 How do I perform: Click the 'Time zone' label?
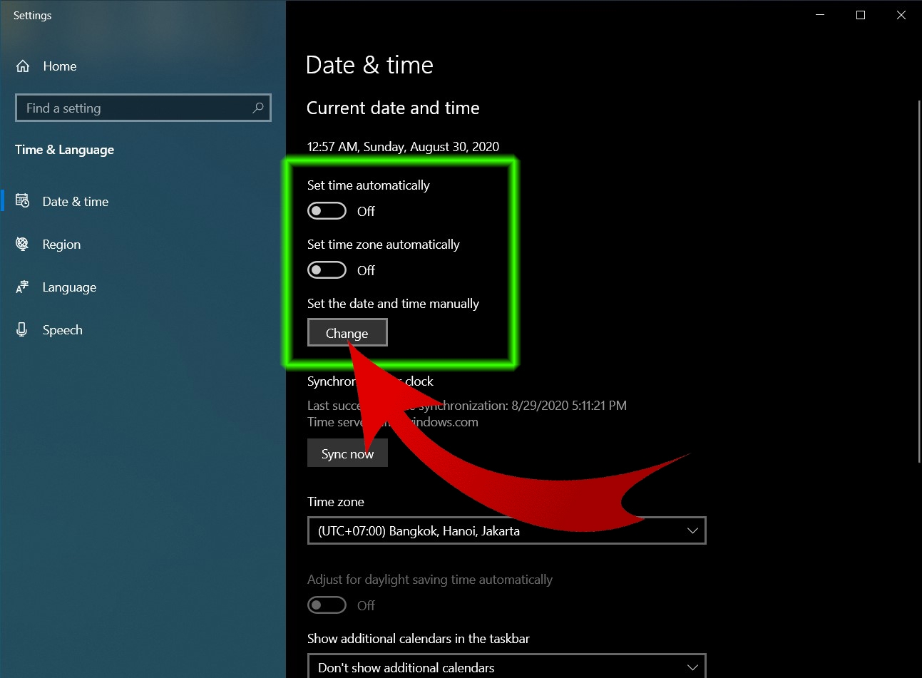(336, 501)
